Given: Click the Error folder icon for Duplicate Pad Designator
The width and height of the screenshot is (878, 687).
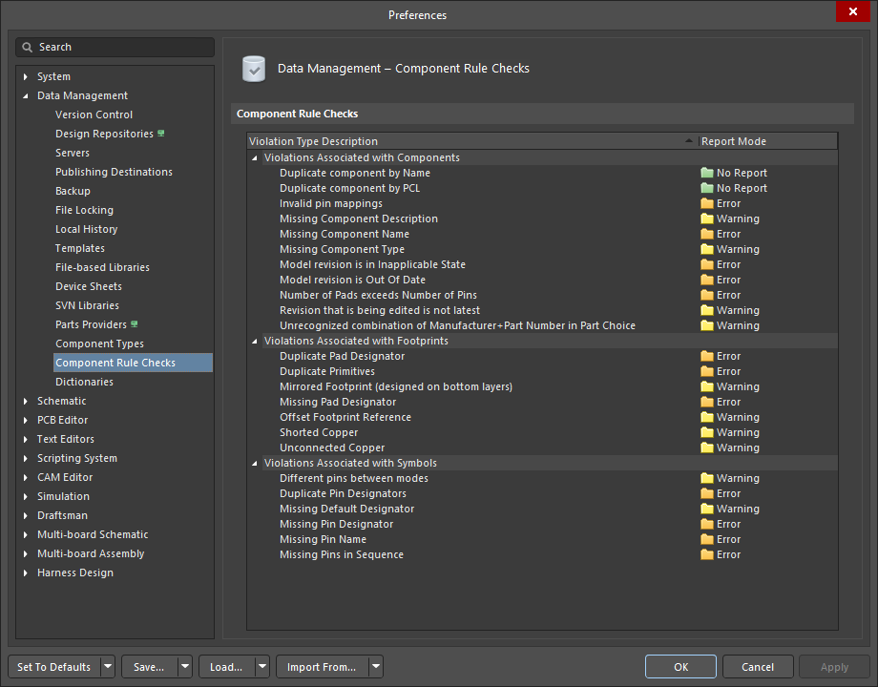Looking at the screenshot, I should tap(706, 356).
